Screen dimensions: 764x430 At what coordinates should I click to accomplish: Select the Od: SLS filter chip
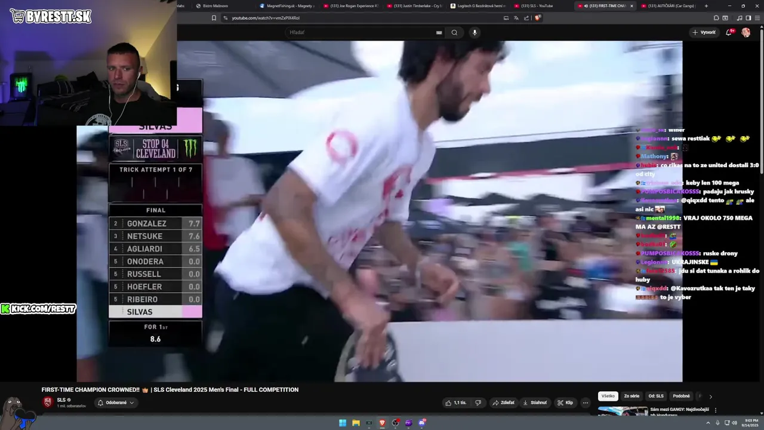point(656,396)
